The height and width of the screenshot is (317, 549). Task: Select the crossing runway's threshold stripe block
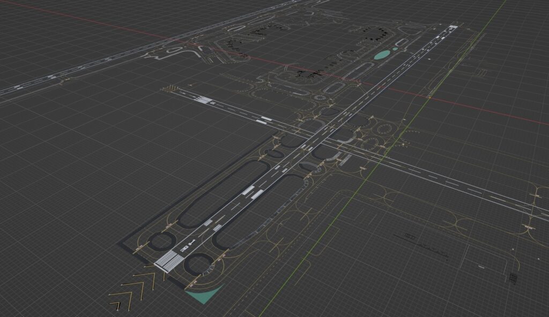pyautogui.click(x=204, y=100)
